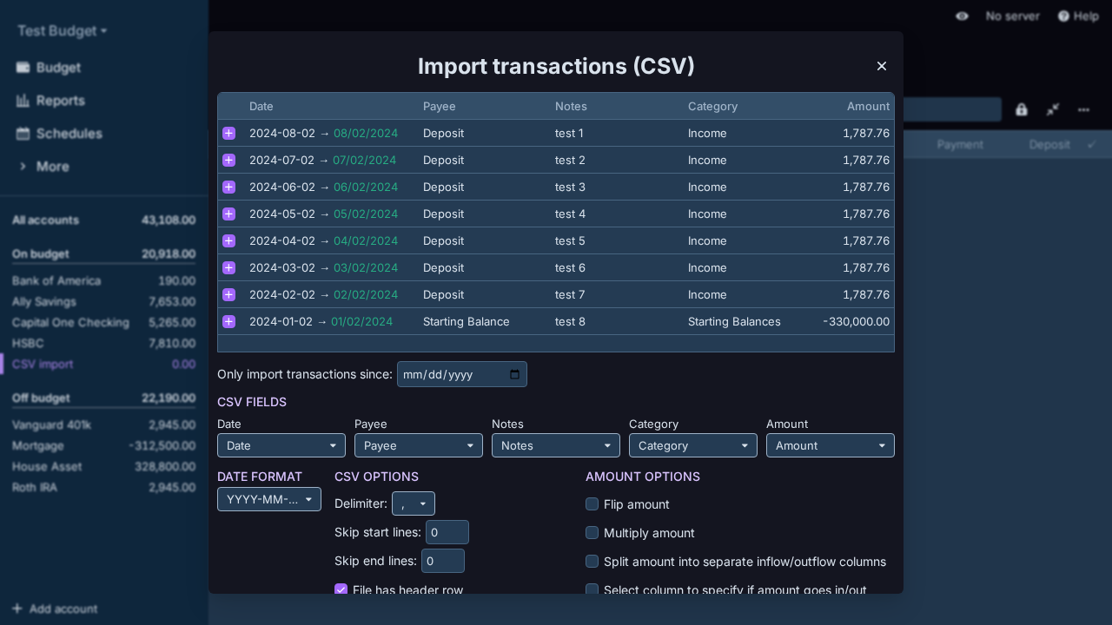This screenshot has width=1112, height=625.
Task: Close the Import transactions dialog
Action: coord(882,66)
